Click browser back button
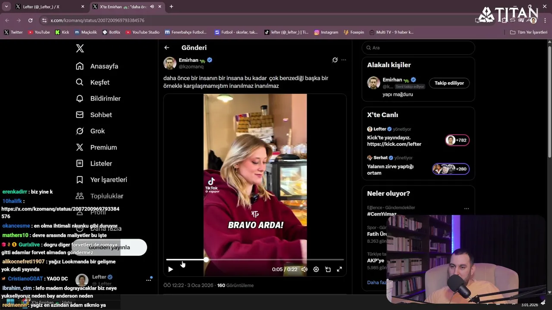552x310 pixels. [x=7, y=20]
